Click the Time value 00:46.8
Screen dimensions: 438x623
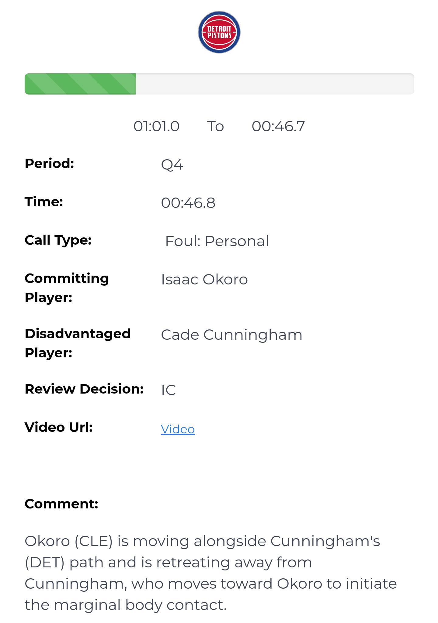coord(188,203)
